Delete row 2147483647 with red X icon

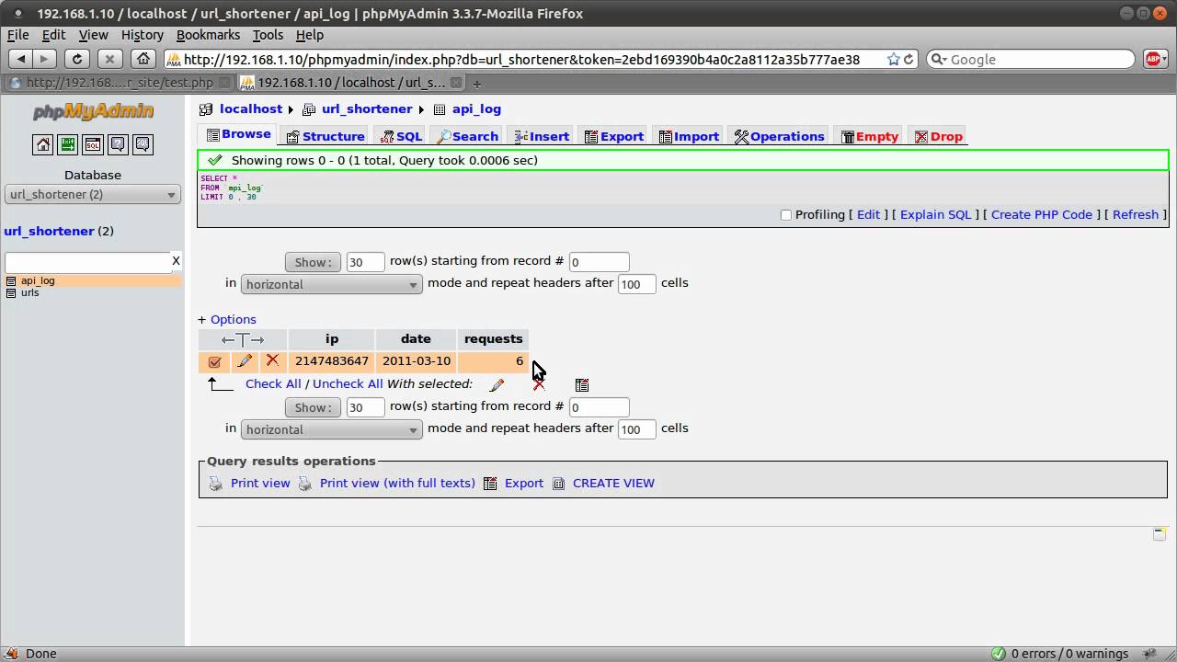point(272,360)
